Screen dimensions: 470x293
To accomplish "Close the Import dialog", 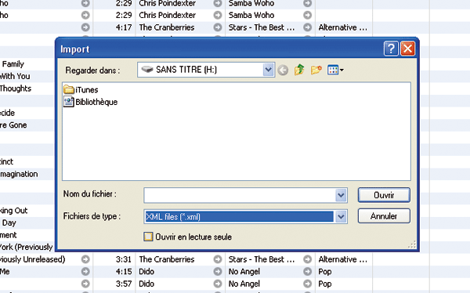I will point(407,49).
